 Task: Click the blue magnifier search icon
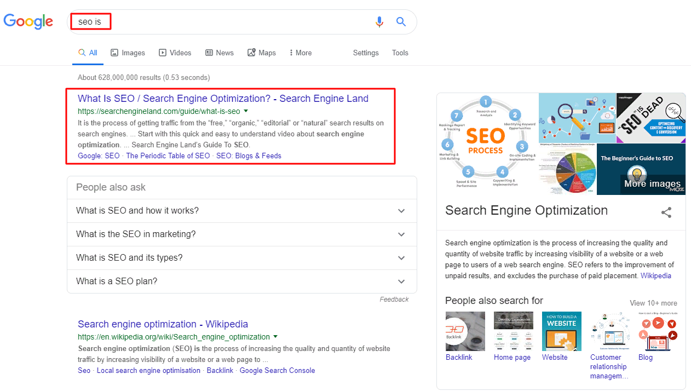click(x=401, y=22)
